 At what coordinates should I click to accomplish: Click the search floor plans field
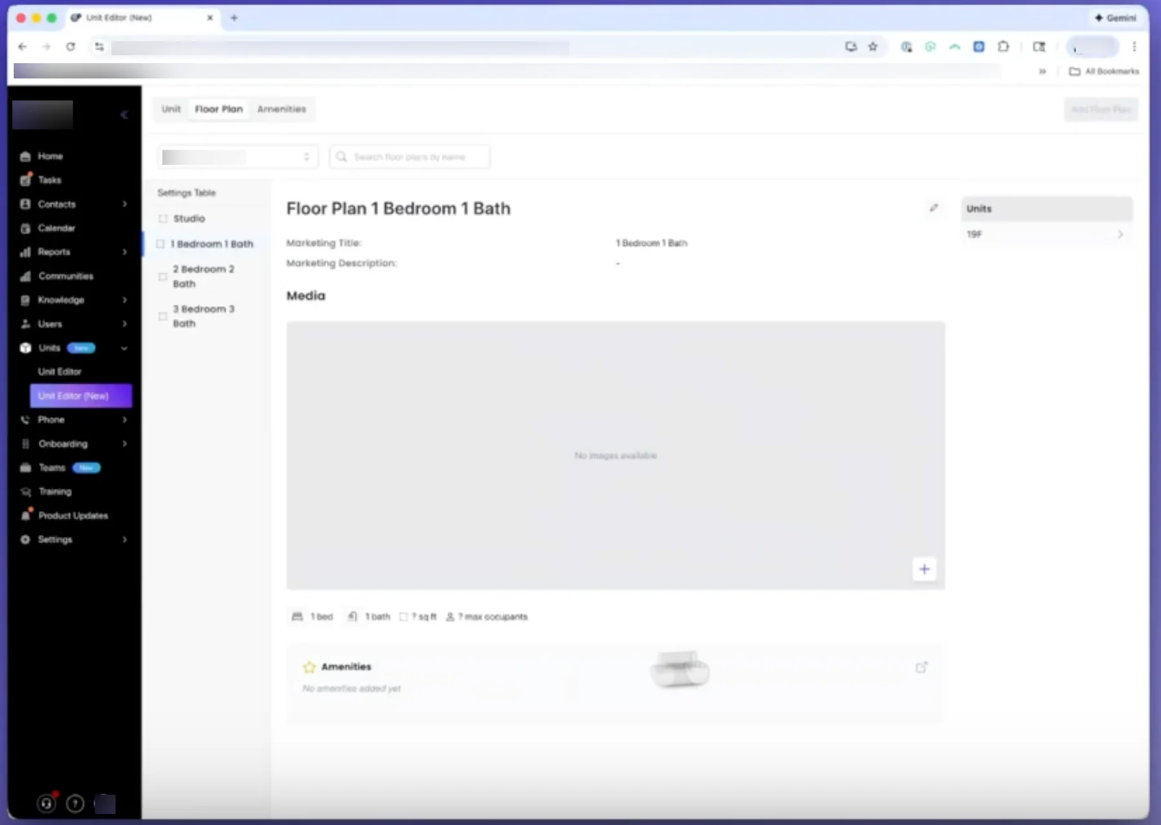pyautogui.click(x=410, y=157)
